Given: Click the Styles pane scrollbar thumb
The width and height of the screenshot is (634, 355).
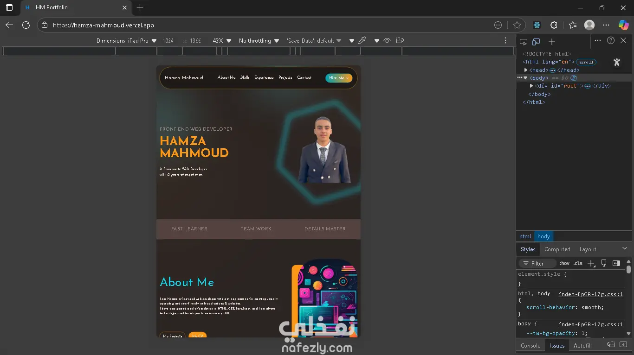Looking at the screenshot, I should 628,269.
